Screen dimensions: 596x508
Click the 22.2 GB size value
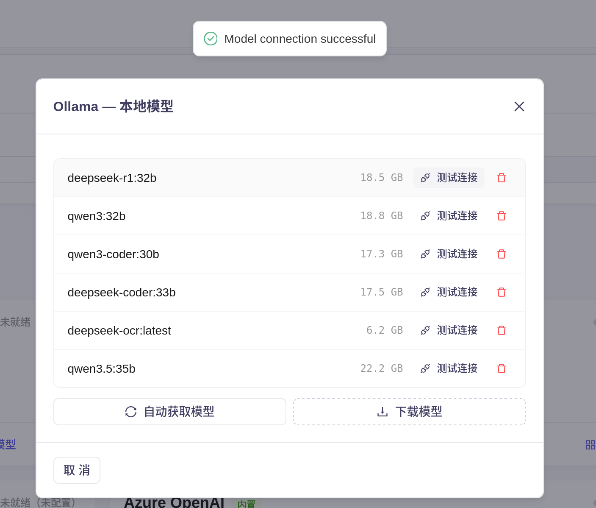click(382, 368)
